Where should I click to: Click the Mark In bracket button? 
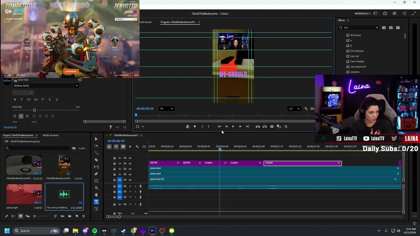[202, 127]
